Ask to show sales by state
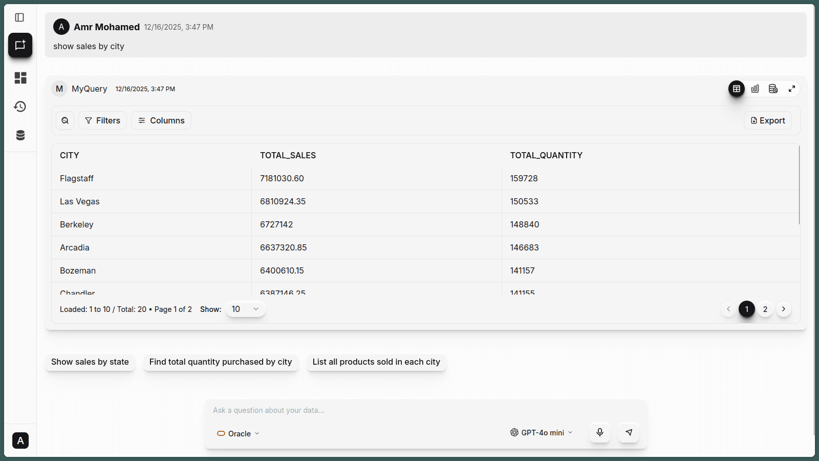The width and height of the screenshot is (819, 461). point(90,362)
